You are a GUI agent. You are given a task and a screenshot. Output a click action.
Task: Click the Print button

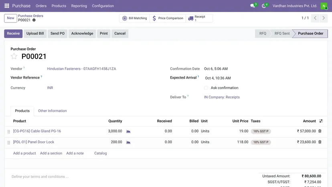click(x=104, y=33)
